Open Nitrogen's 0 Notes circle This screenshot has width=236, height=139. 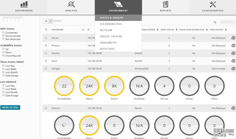(x=214, y=86)
